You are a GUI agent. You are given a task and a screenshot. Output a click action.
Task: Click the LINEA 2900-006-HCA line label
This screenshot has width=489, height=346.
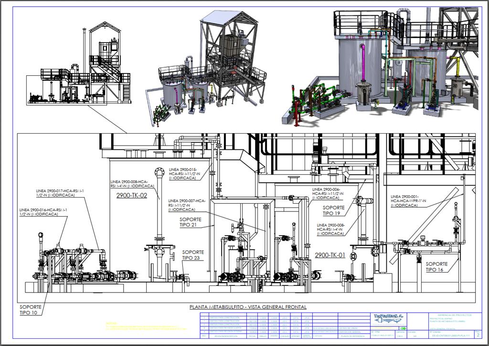point(328,193)
